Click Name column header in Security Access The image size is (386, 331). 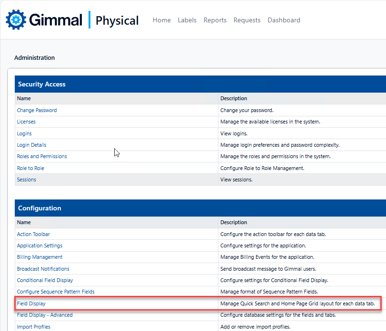[x=24, y=98]
